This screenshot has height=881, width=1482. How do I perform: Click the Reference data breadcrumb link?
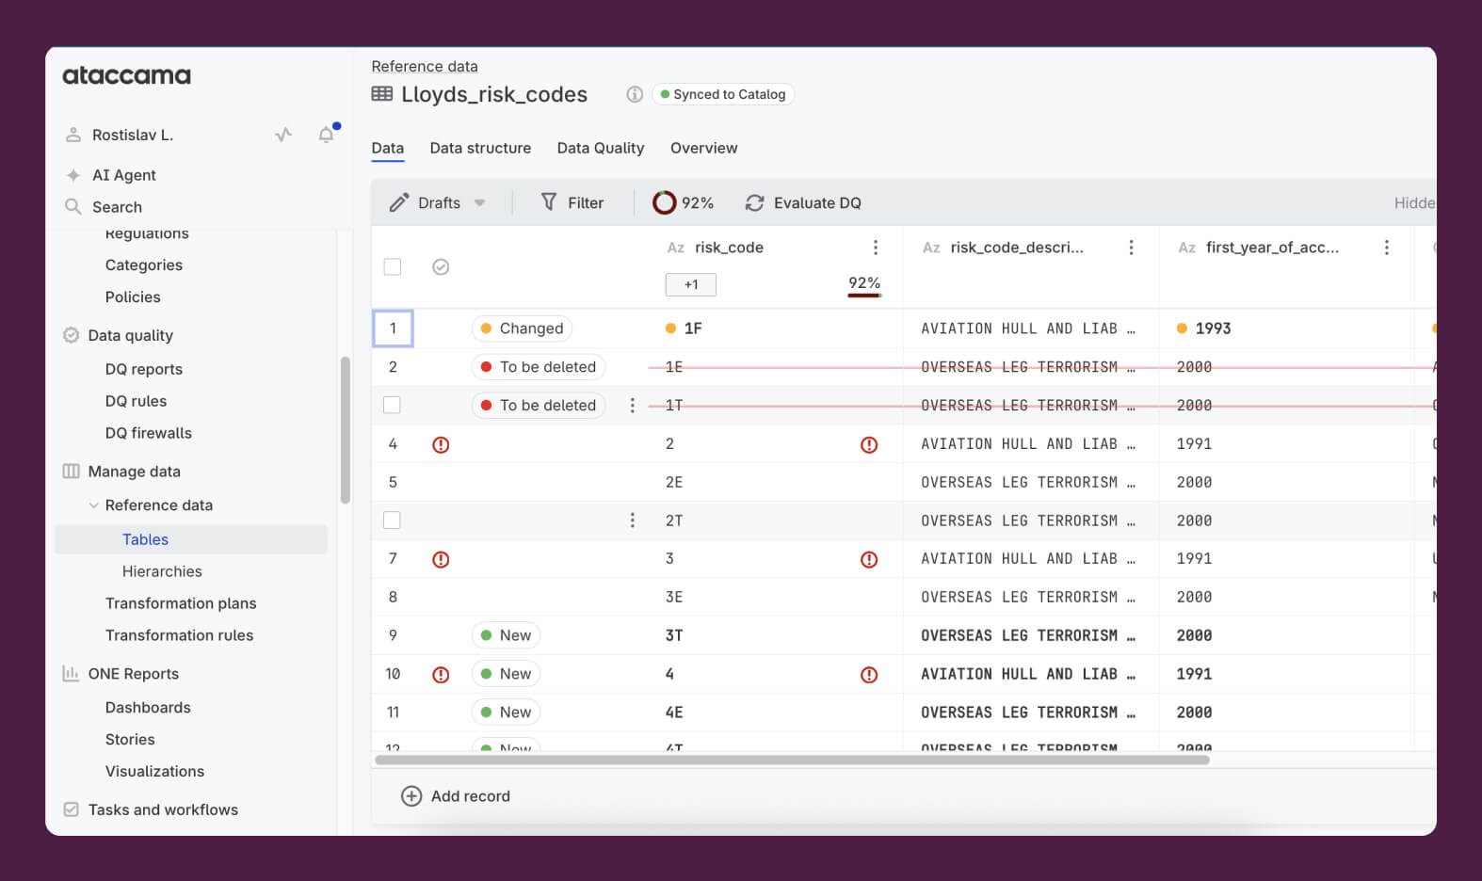click(x=425, y=66)
